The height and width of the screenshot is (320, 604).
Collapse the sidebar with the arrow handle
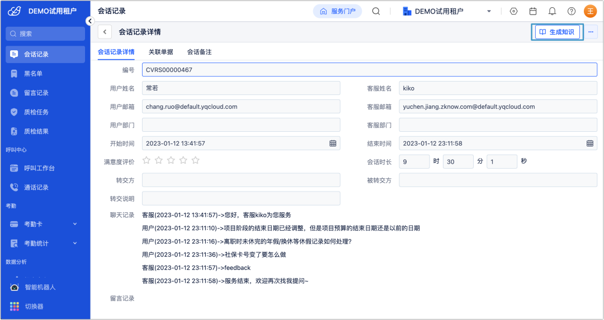point(90,21)
